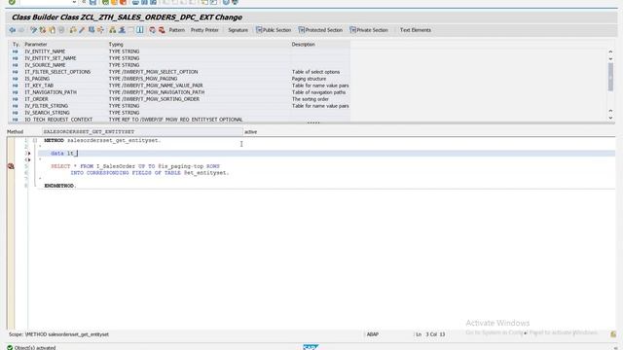The width and height of the screenshot is (623, 350).
Task: Click importing icon of IS_PAGING row
Action: 16,79
